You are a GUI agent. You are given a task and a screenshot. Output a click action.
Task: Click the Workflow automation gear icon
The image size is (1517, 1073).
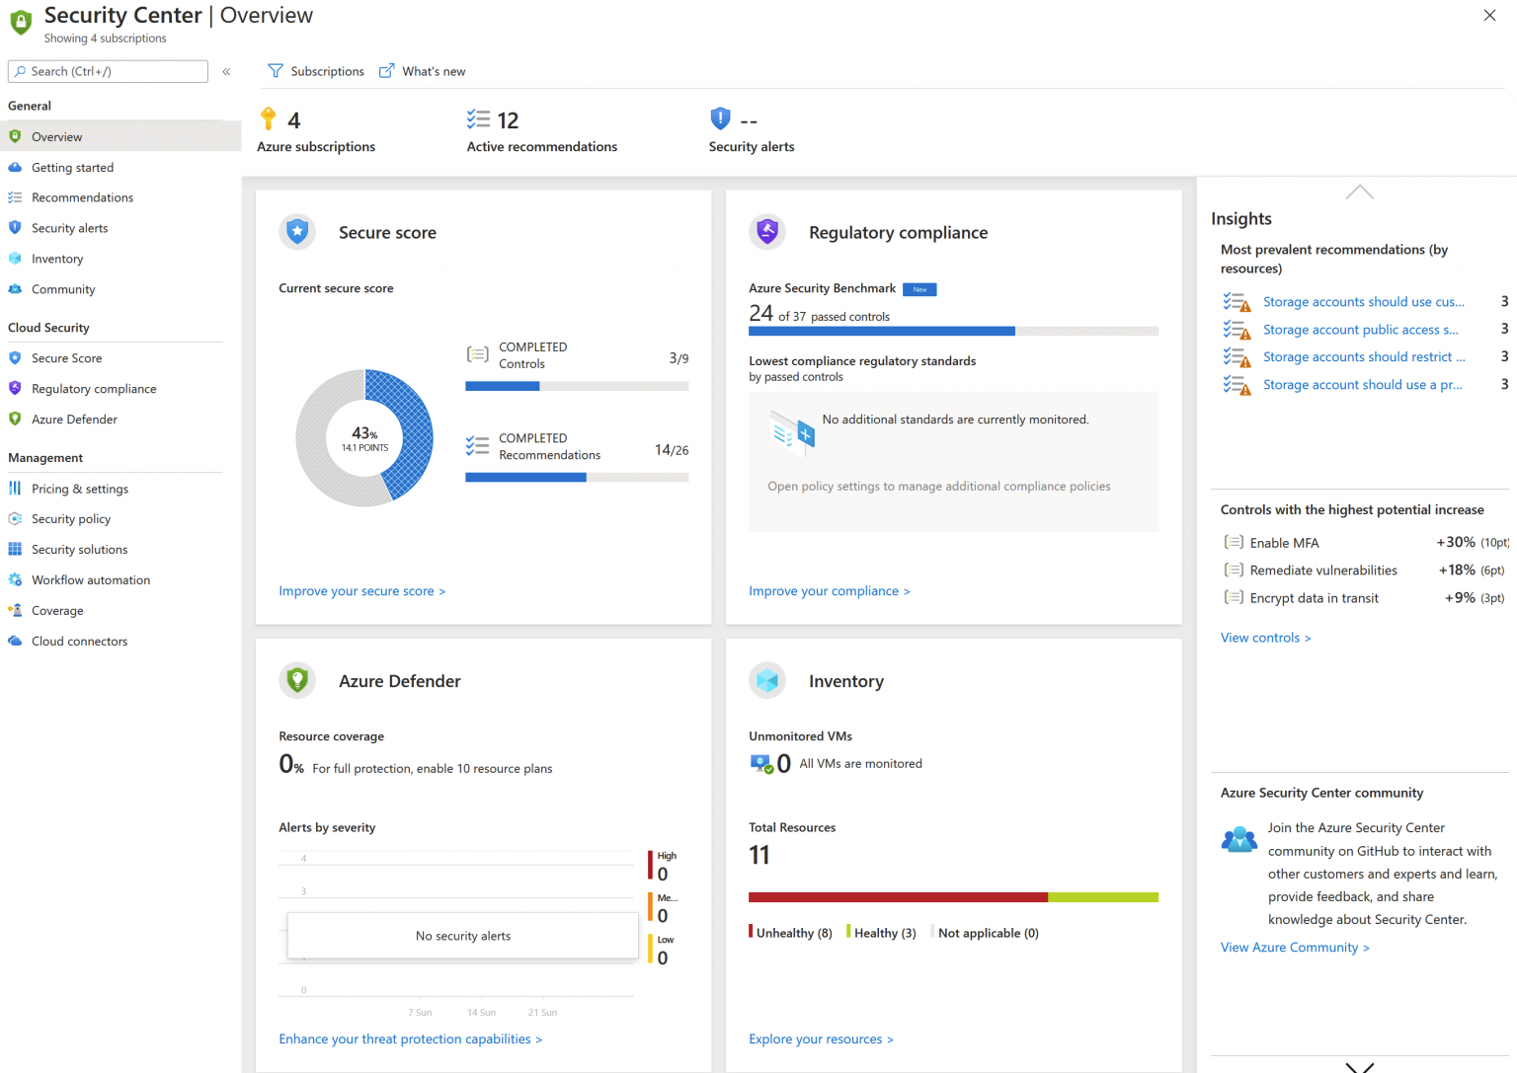15,579
